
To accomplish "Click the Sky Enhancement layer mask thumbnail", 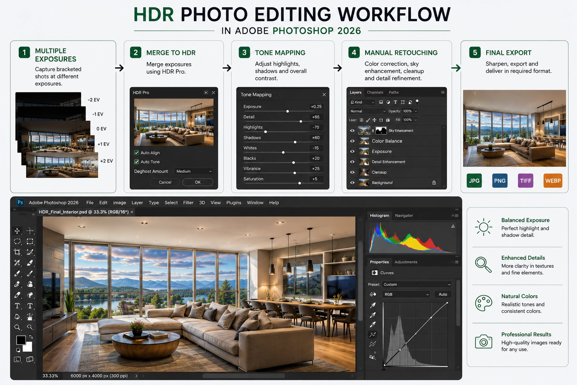I will pyautogui.click(x=381, y=130).
